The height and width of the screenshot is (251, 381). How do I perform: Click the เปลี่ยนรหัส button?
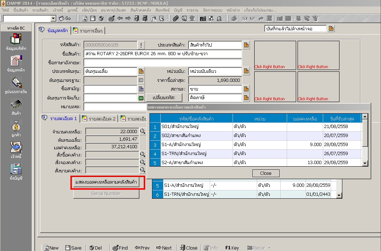164,98
